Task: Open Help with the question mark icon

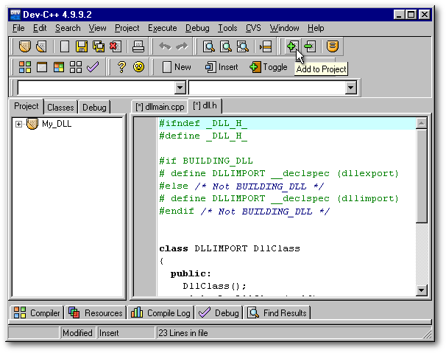Action: (122, 67)
